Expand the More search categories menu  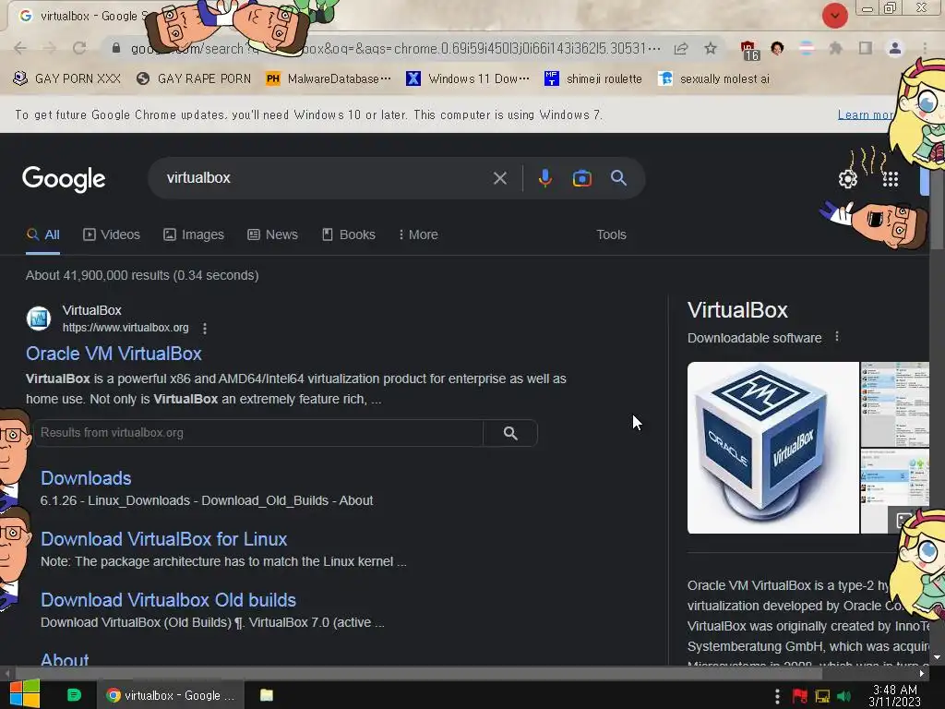(x=418, y=235)
